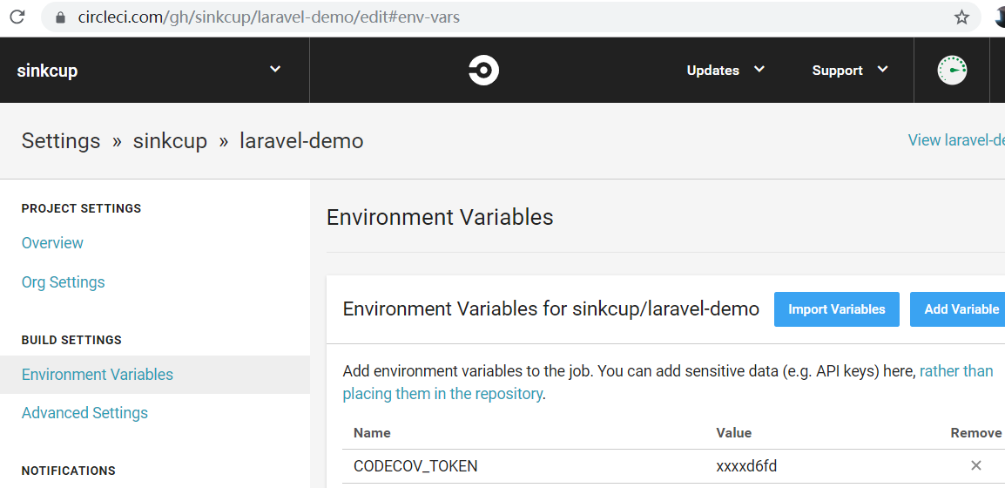Image resolution: width=1005 pixels, height=488 pixels.
Task: Select Environment Variables in sidebar
Action: (x=98, y=375)
